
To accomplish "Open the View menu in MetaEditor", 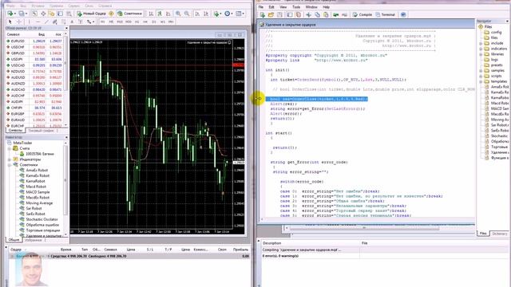I will pyautogui.click(x=283, y=7).
